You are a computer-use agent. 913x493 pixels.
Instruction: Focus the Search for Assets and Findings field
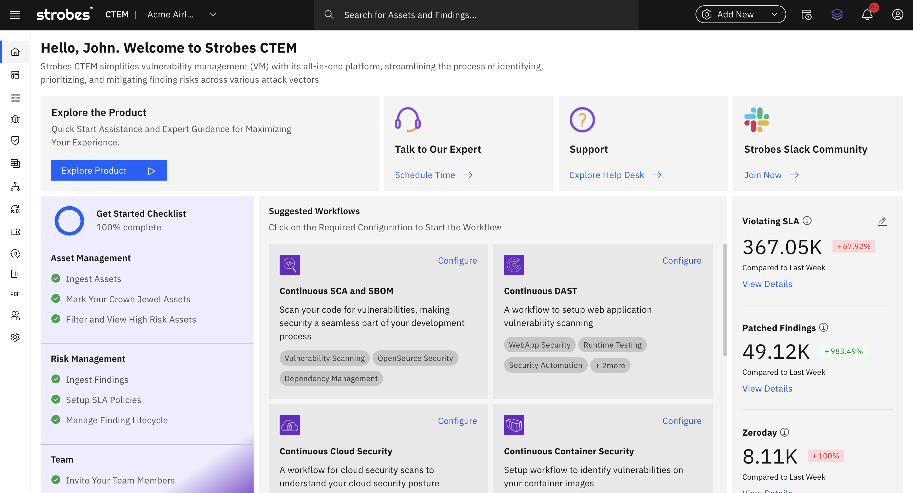point(476,15)
